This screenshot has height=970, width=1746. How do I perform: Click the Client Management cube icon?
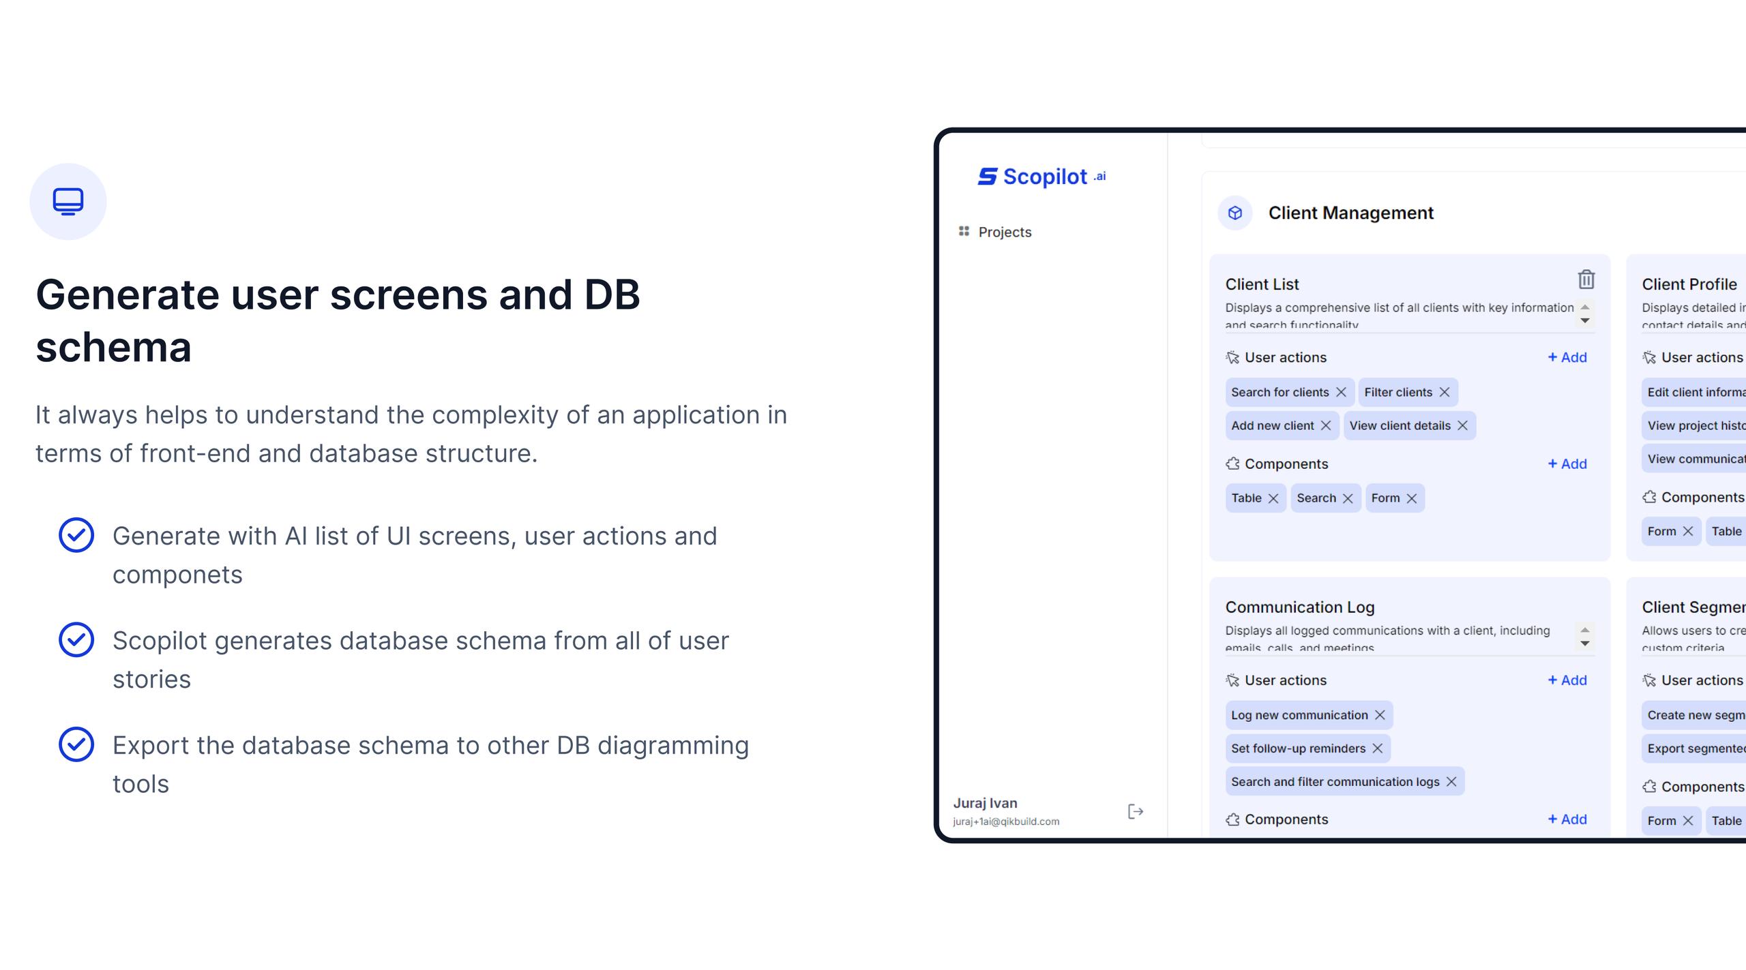click(1234, 213)
